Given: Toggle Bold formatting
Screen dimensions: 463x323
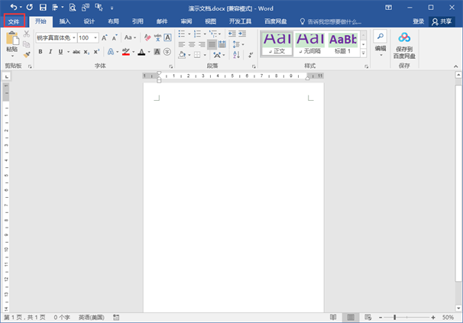Looking at the screenshot, I should 40,52.
